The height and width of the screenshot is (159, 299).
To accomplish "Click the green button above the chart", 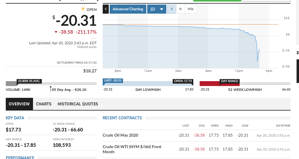I will [x=217, y=1].
